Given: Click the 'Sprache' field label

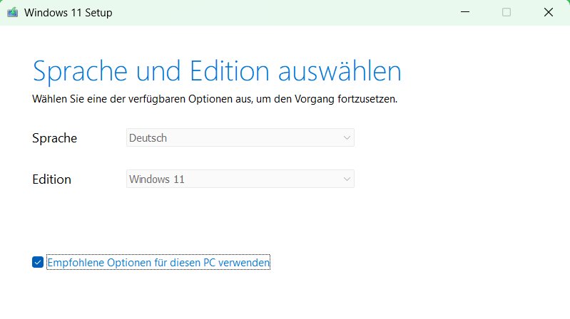Looking at the screenshot, I should pyautogui.click(x=54, y=138).
